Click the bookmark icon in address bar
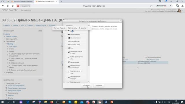 pyautogui.click(x=170, y=6)
